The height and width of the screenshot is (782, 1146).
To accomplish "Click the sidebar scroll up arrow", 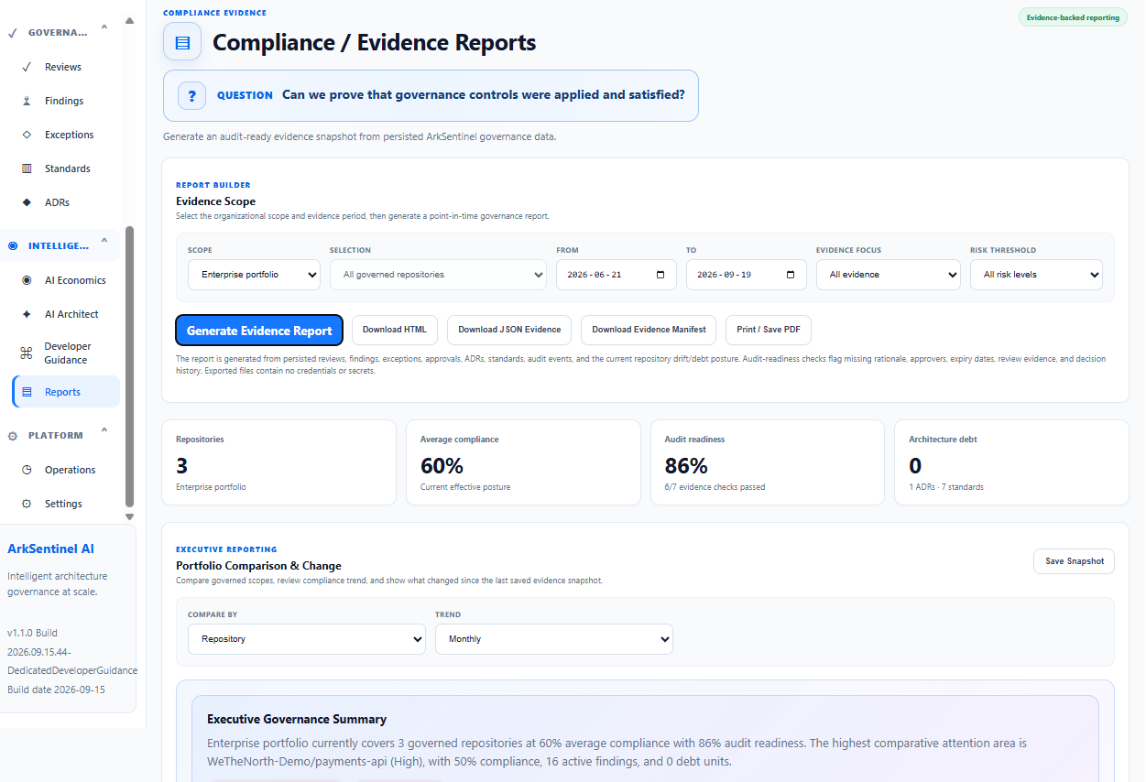I will coord(129,20).
